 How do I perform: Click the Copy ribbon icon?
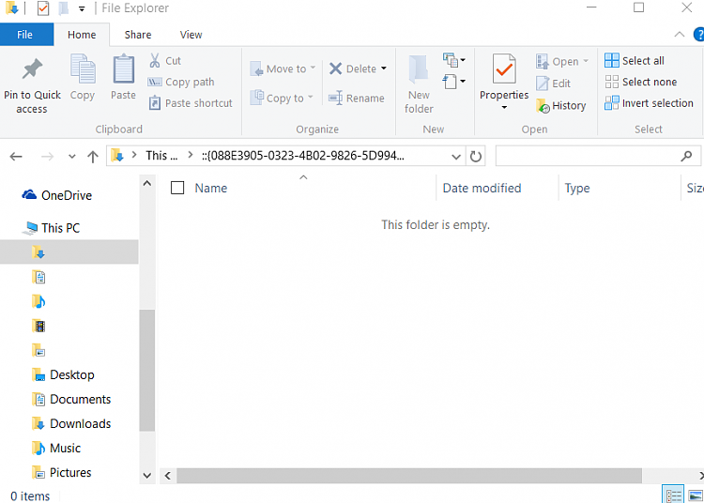(83, 69)
